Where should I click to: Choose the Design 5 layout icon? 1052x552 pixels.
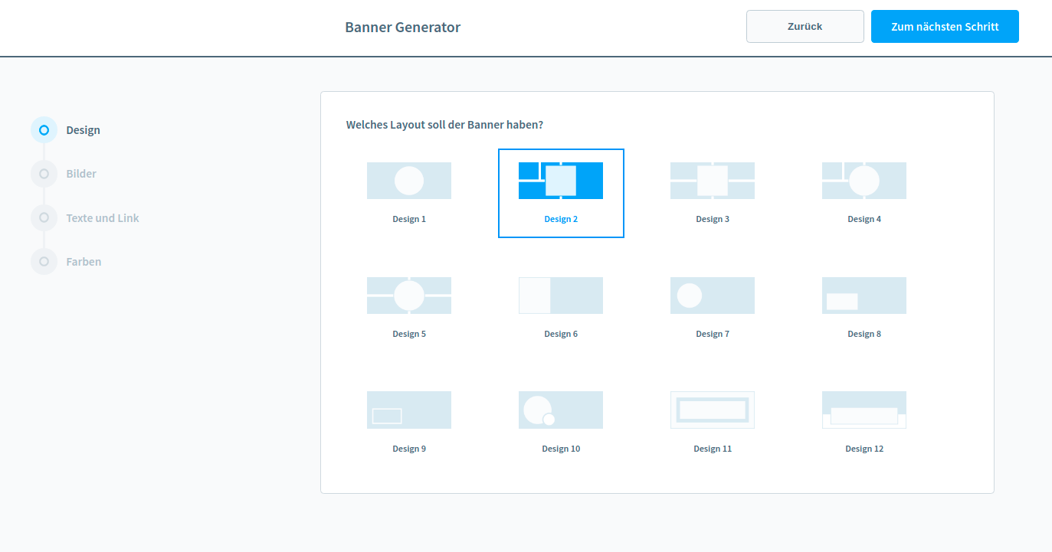coord(409,296)
